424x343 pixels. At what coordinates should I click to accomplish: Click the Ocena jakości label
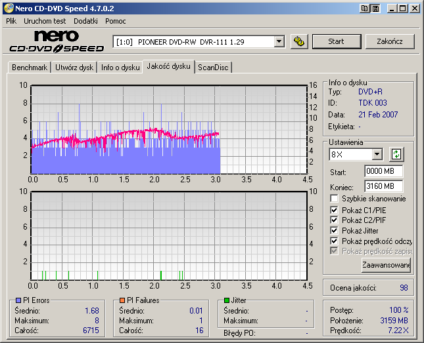353,288
